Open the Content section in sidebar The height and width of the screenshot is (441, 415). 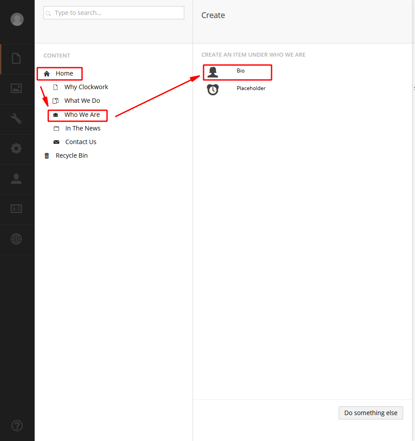[x=17, y=58]
